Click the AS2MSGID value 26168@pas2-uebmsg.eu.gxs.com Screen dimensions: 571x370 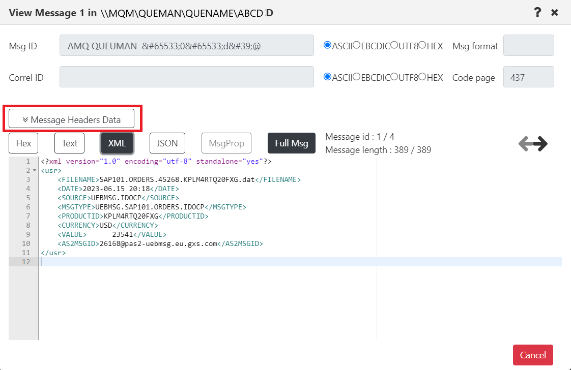coord(158,243)
